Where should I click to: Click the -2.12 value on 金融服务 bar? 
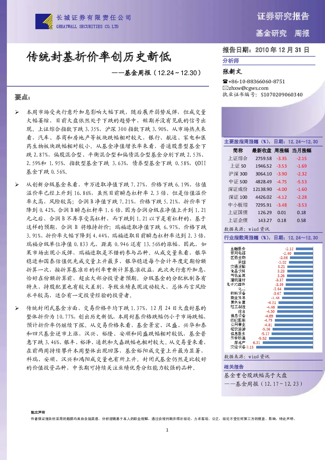tap(289, 249)
